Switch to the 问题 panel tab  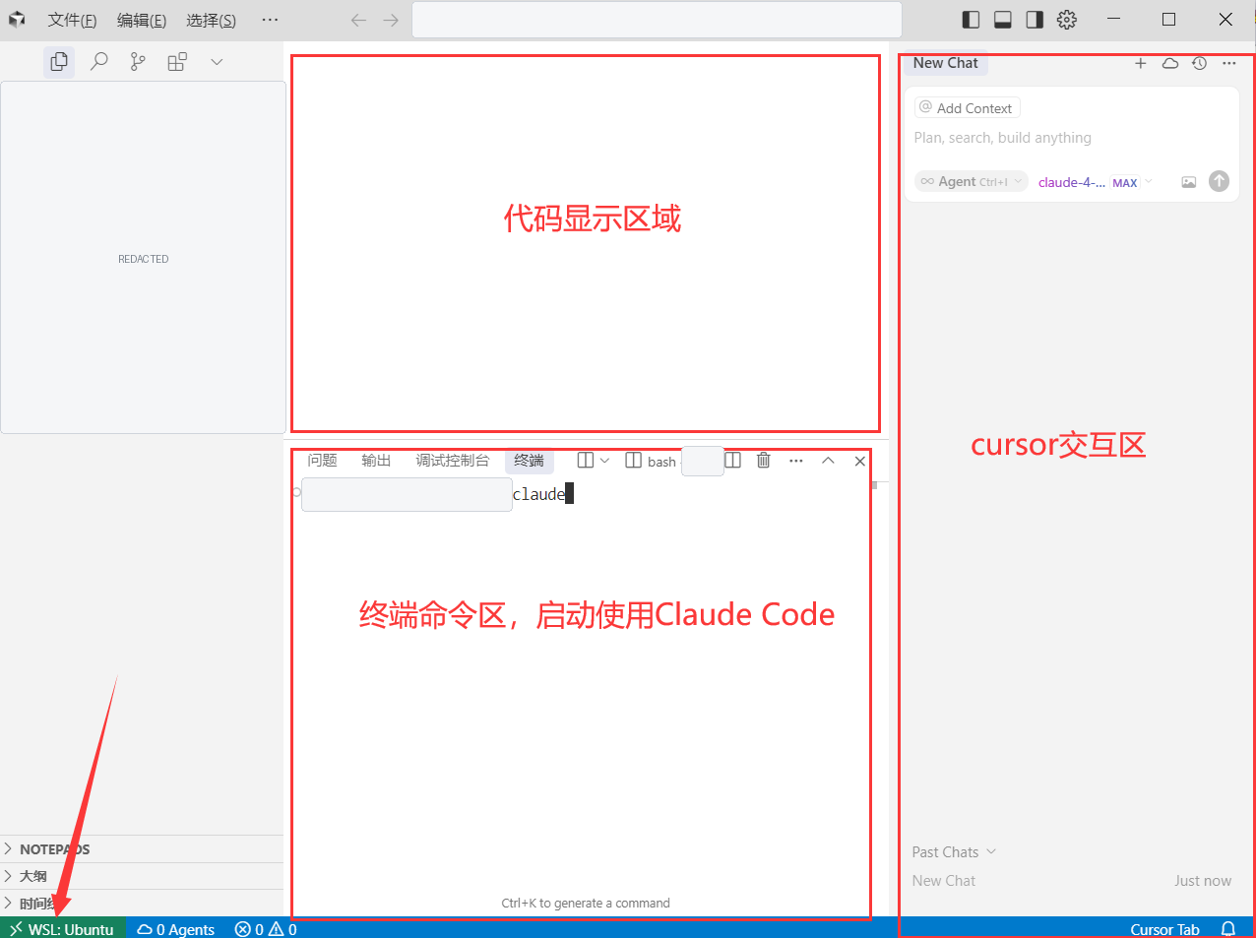[x=322, y=461]
